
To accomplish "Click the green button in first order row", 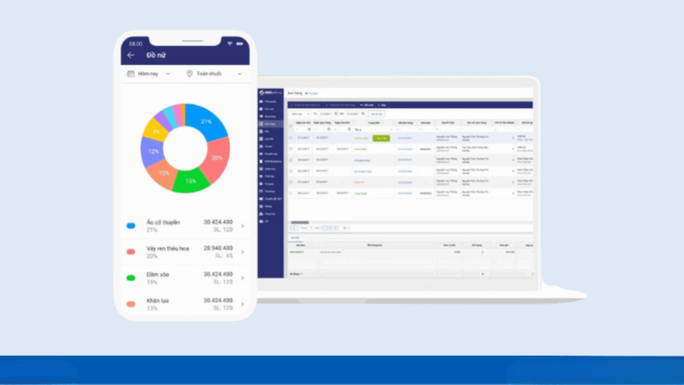I will 381,138.
